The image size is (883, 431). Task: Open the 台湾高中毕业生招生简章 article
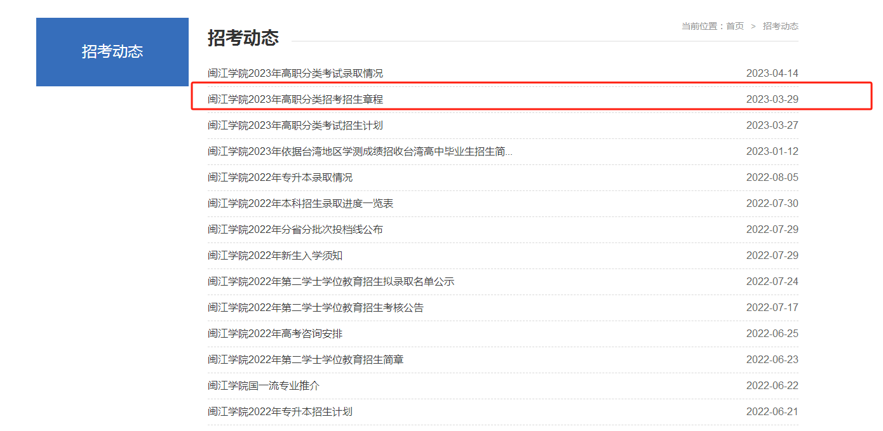(360, 152)
